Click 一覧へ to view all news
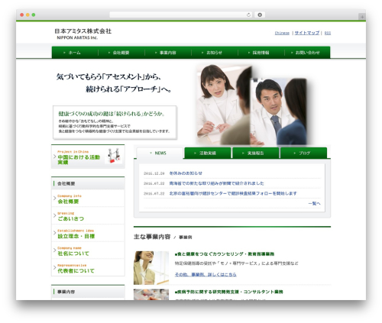Screen dimensions: 382x323 tap(314, 203)
